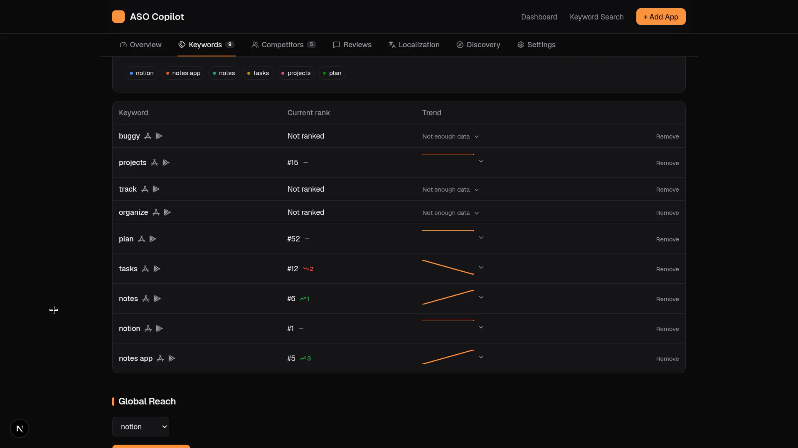Open the Next.js dev tools badge
Image resolution: width=798 pixels, height=448 pixels.
pos(20,429)
